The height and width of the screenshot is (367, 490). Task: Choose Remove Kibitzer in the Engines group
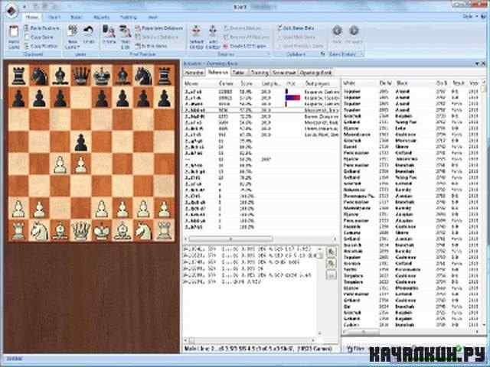[x=242, y=28]
